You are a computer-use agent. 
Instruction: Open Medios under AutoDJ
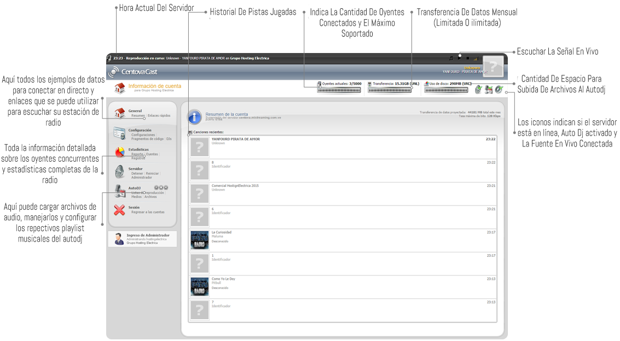point(136,197)
